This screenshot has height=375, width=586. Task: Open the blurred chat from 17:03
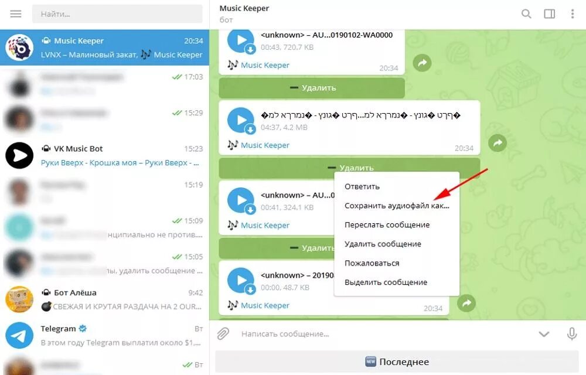point(105,84)
